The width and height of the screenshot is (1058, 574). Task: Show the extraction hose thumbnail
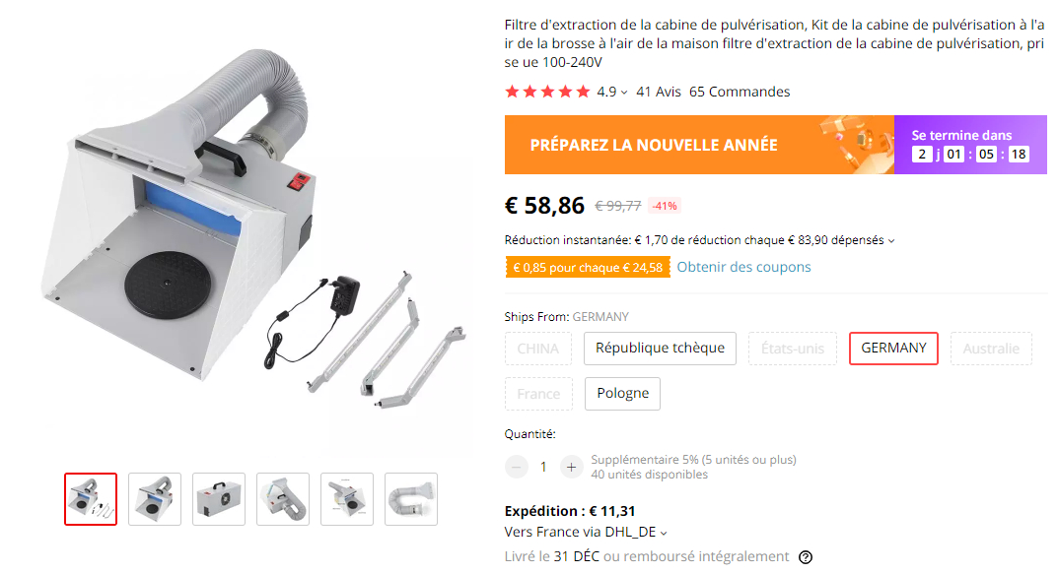tap(411, 499)
